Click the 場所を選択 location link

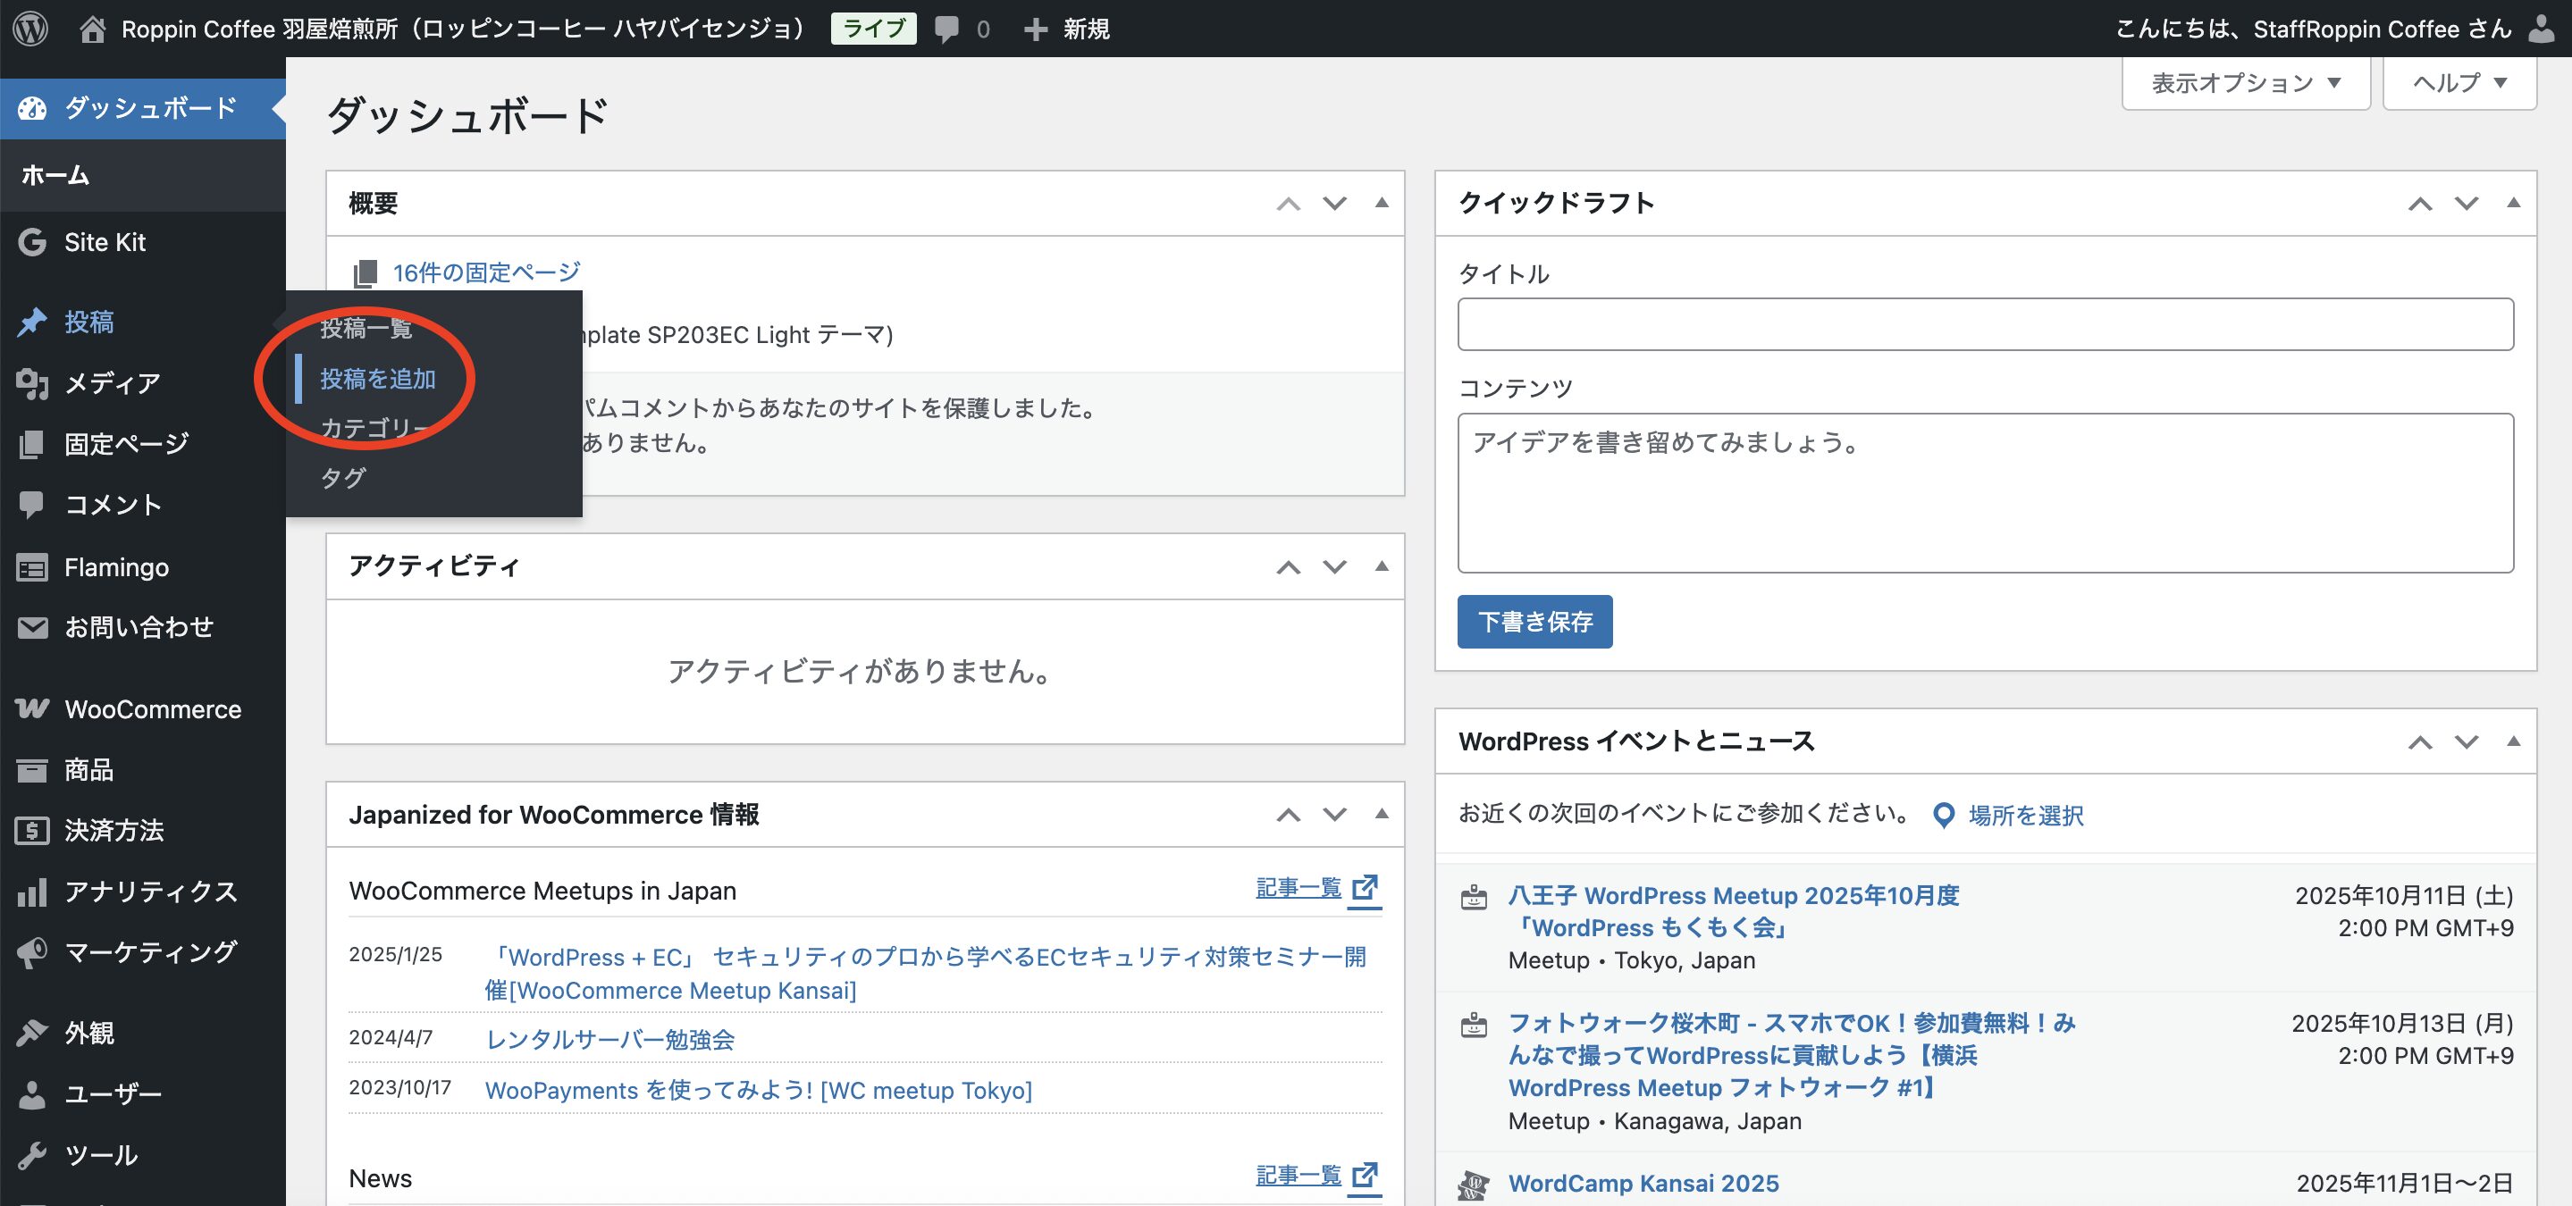(2025, 816)
